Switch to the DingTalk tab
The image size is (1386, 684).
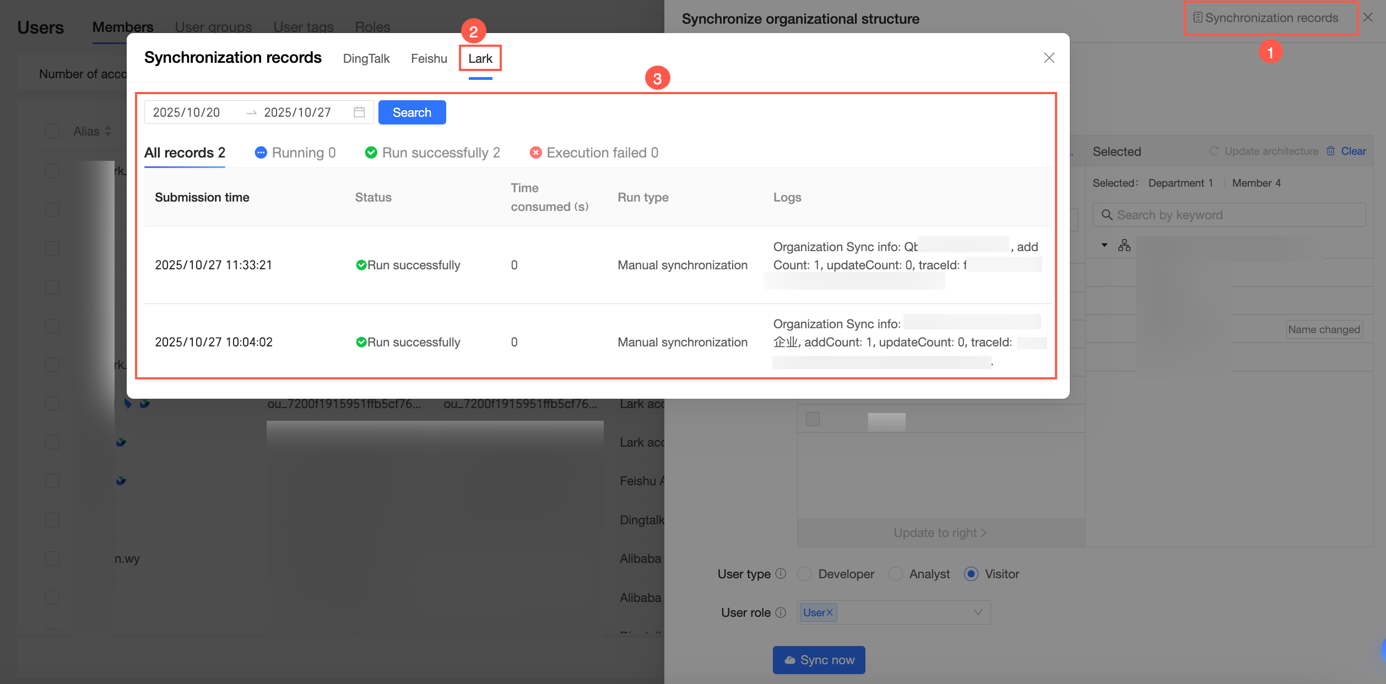click(366, 58)
